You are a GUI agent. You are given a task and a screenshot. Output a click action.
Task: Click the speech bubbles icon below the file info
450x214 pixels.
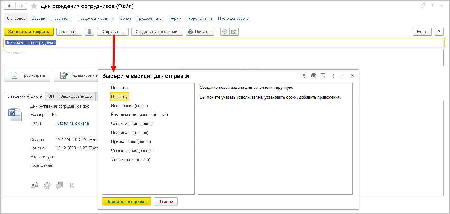pyautogui.click(x=60, y=186)
